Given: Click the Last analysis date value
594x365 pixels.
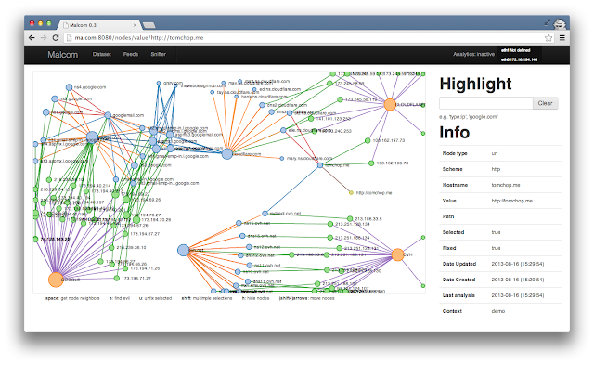Looking at the screenshot, I should (518, 295).
